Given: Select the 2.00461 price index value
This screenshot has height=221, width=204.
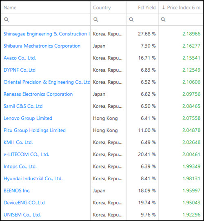Looking at the screenshot, I should tap(191, 155).
